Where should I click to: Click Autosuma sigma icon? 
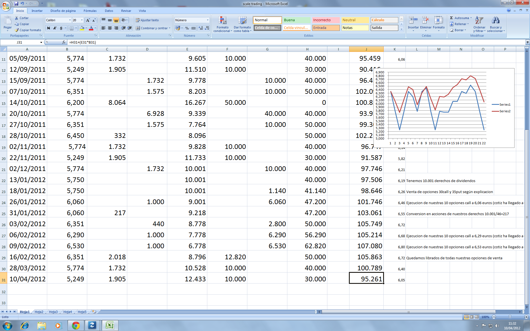pyautogui.click(x=452, y=18)
